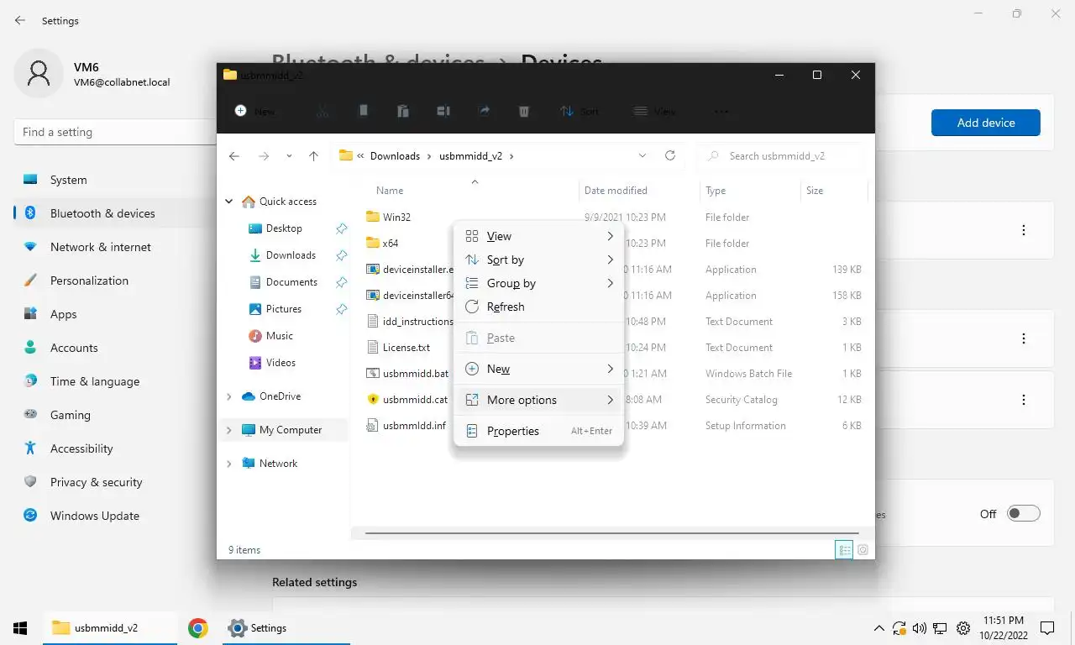Open View submenu in context menu
Viewport: 1075px width, 645px height.
click(x=539, y=237)
